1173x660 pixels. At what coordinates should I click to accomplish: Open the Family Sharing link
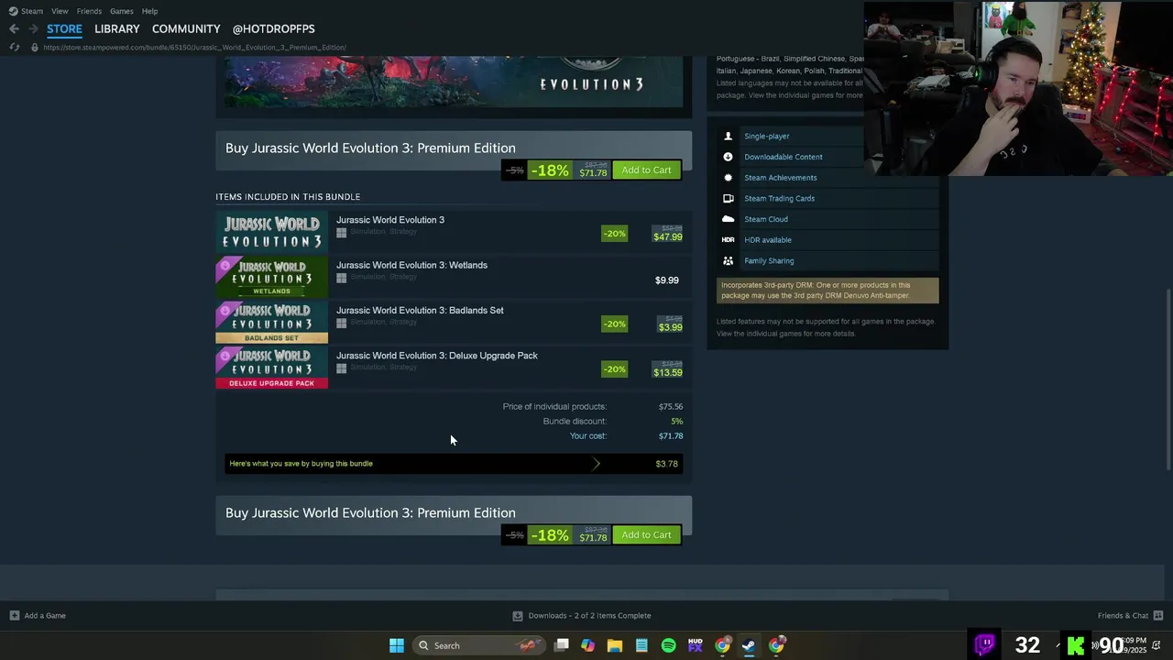click(769, 260)
